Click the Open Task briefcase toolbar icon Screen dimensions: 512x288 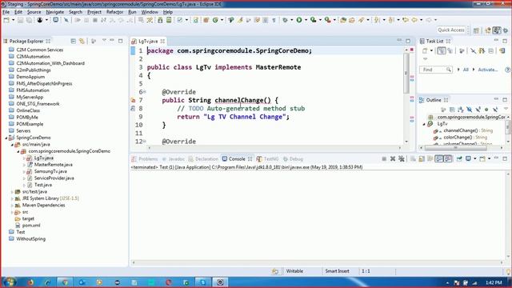point(352,20)
